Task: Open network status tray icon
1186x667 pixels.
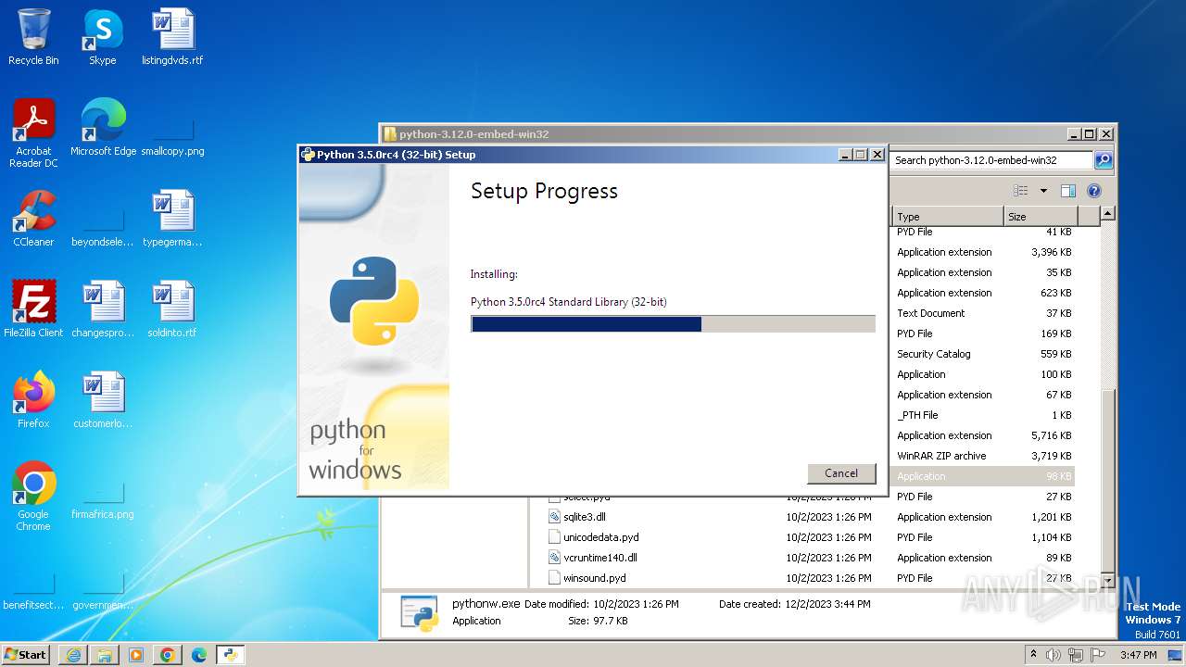Action: [x=1078, y=655]
